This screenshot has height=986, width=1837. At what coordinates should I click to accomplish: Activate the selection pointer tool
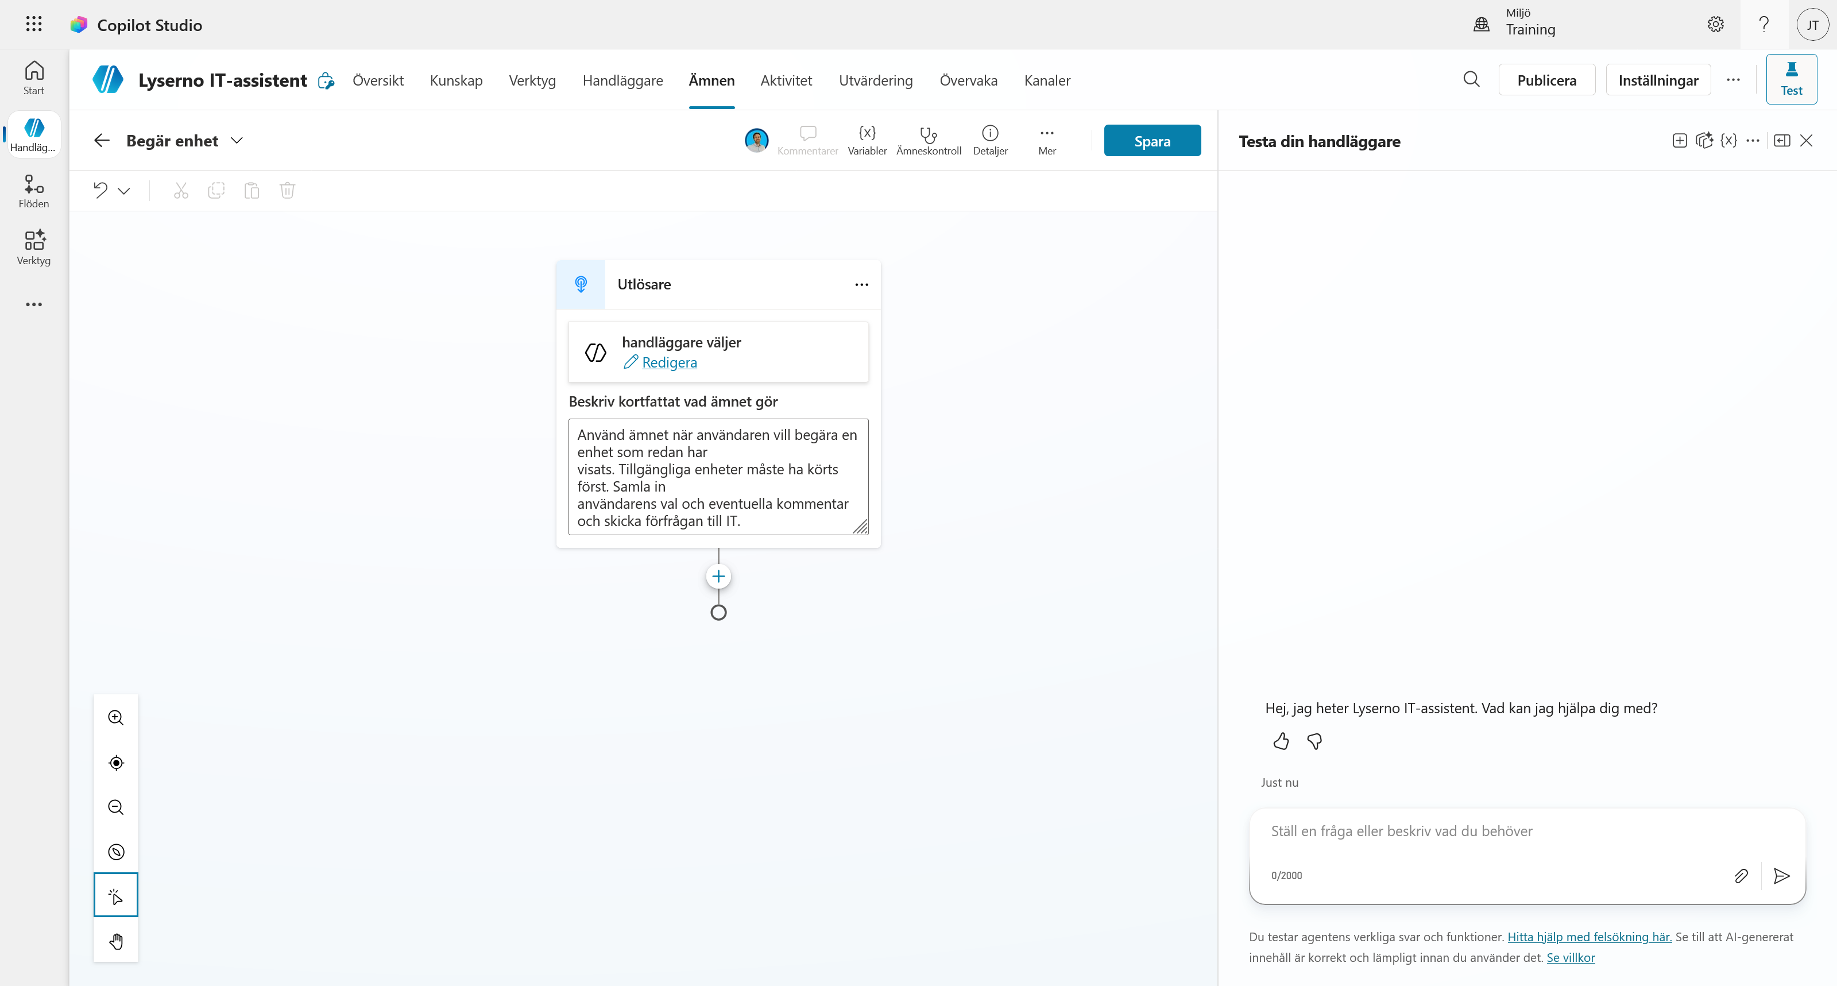click(x=116, y=895)
